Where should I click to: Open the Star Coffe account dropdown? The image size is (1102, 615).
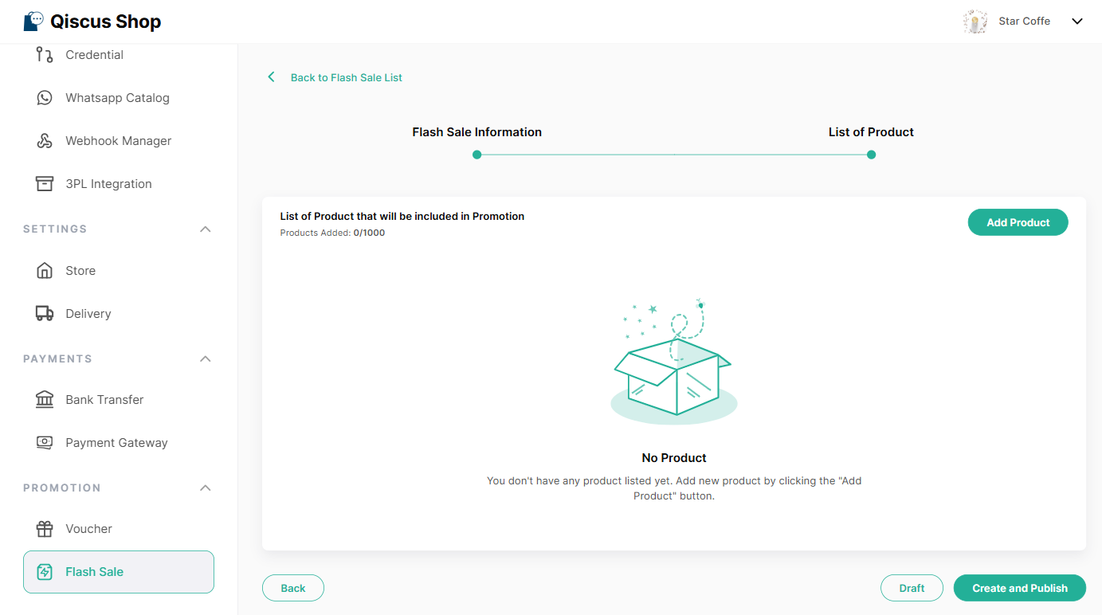coord(1077,22)
